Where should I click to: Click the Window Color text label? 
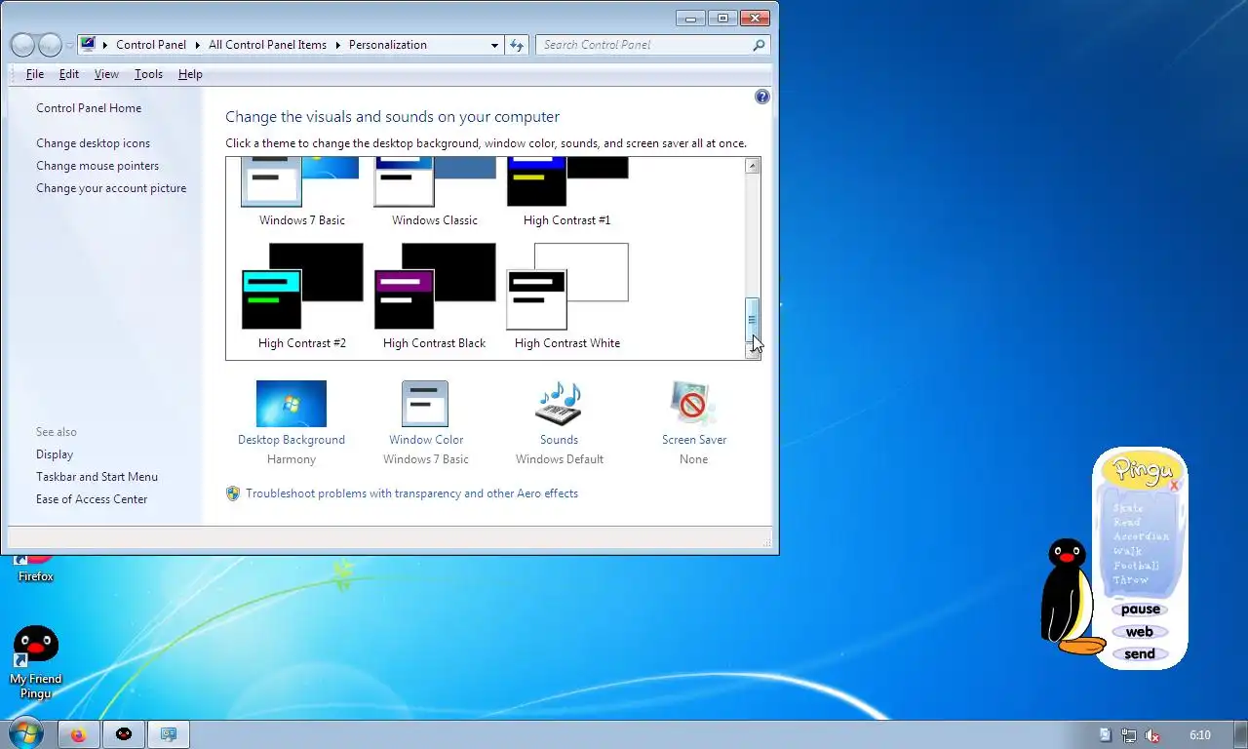tap(426, 440)
